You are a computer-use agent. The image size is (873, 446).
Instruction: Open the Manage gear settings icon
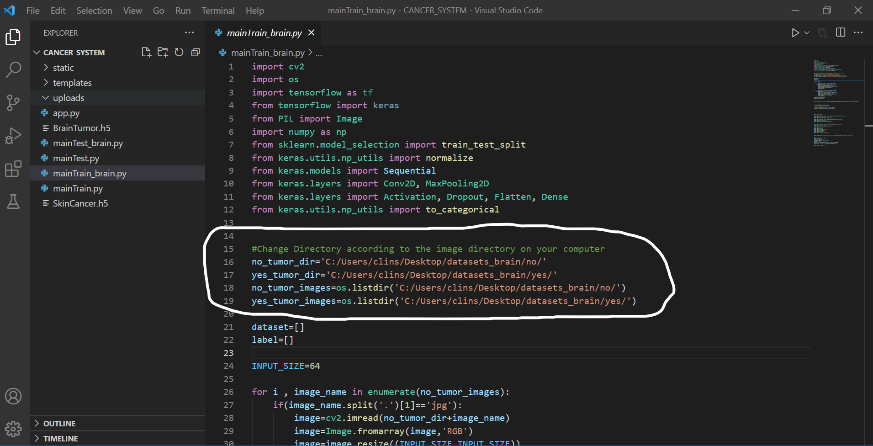[x=13, y=429]
